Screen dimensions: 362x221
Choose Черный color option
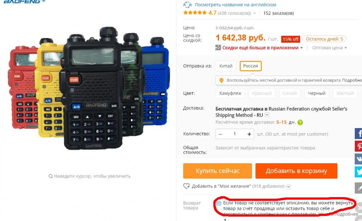316,93
